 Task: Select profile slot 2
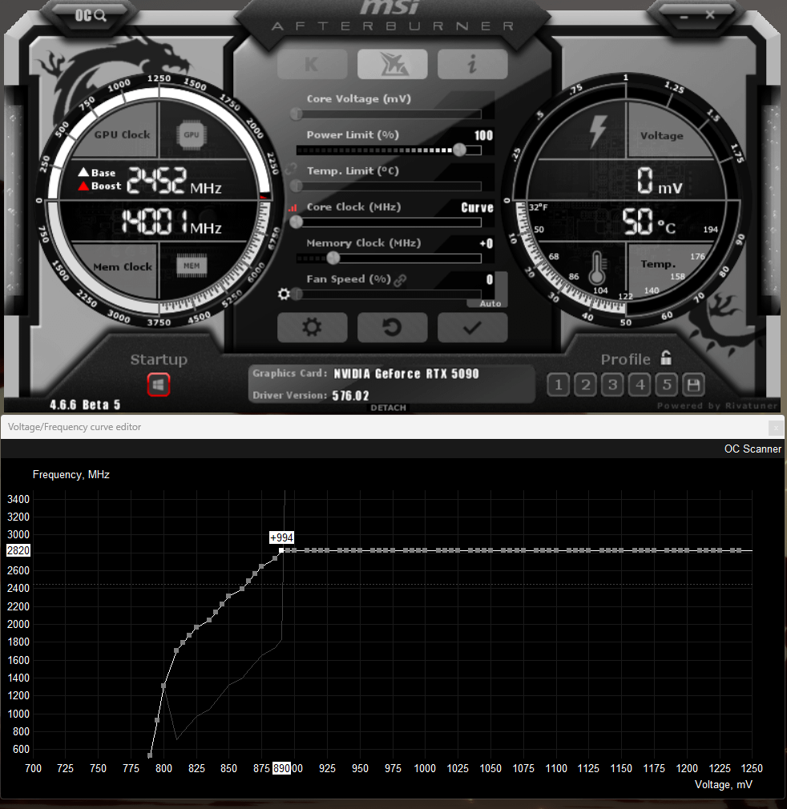point(585,384)
